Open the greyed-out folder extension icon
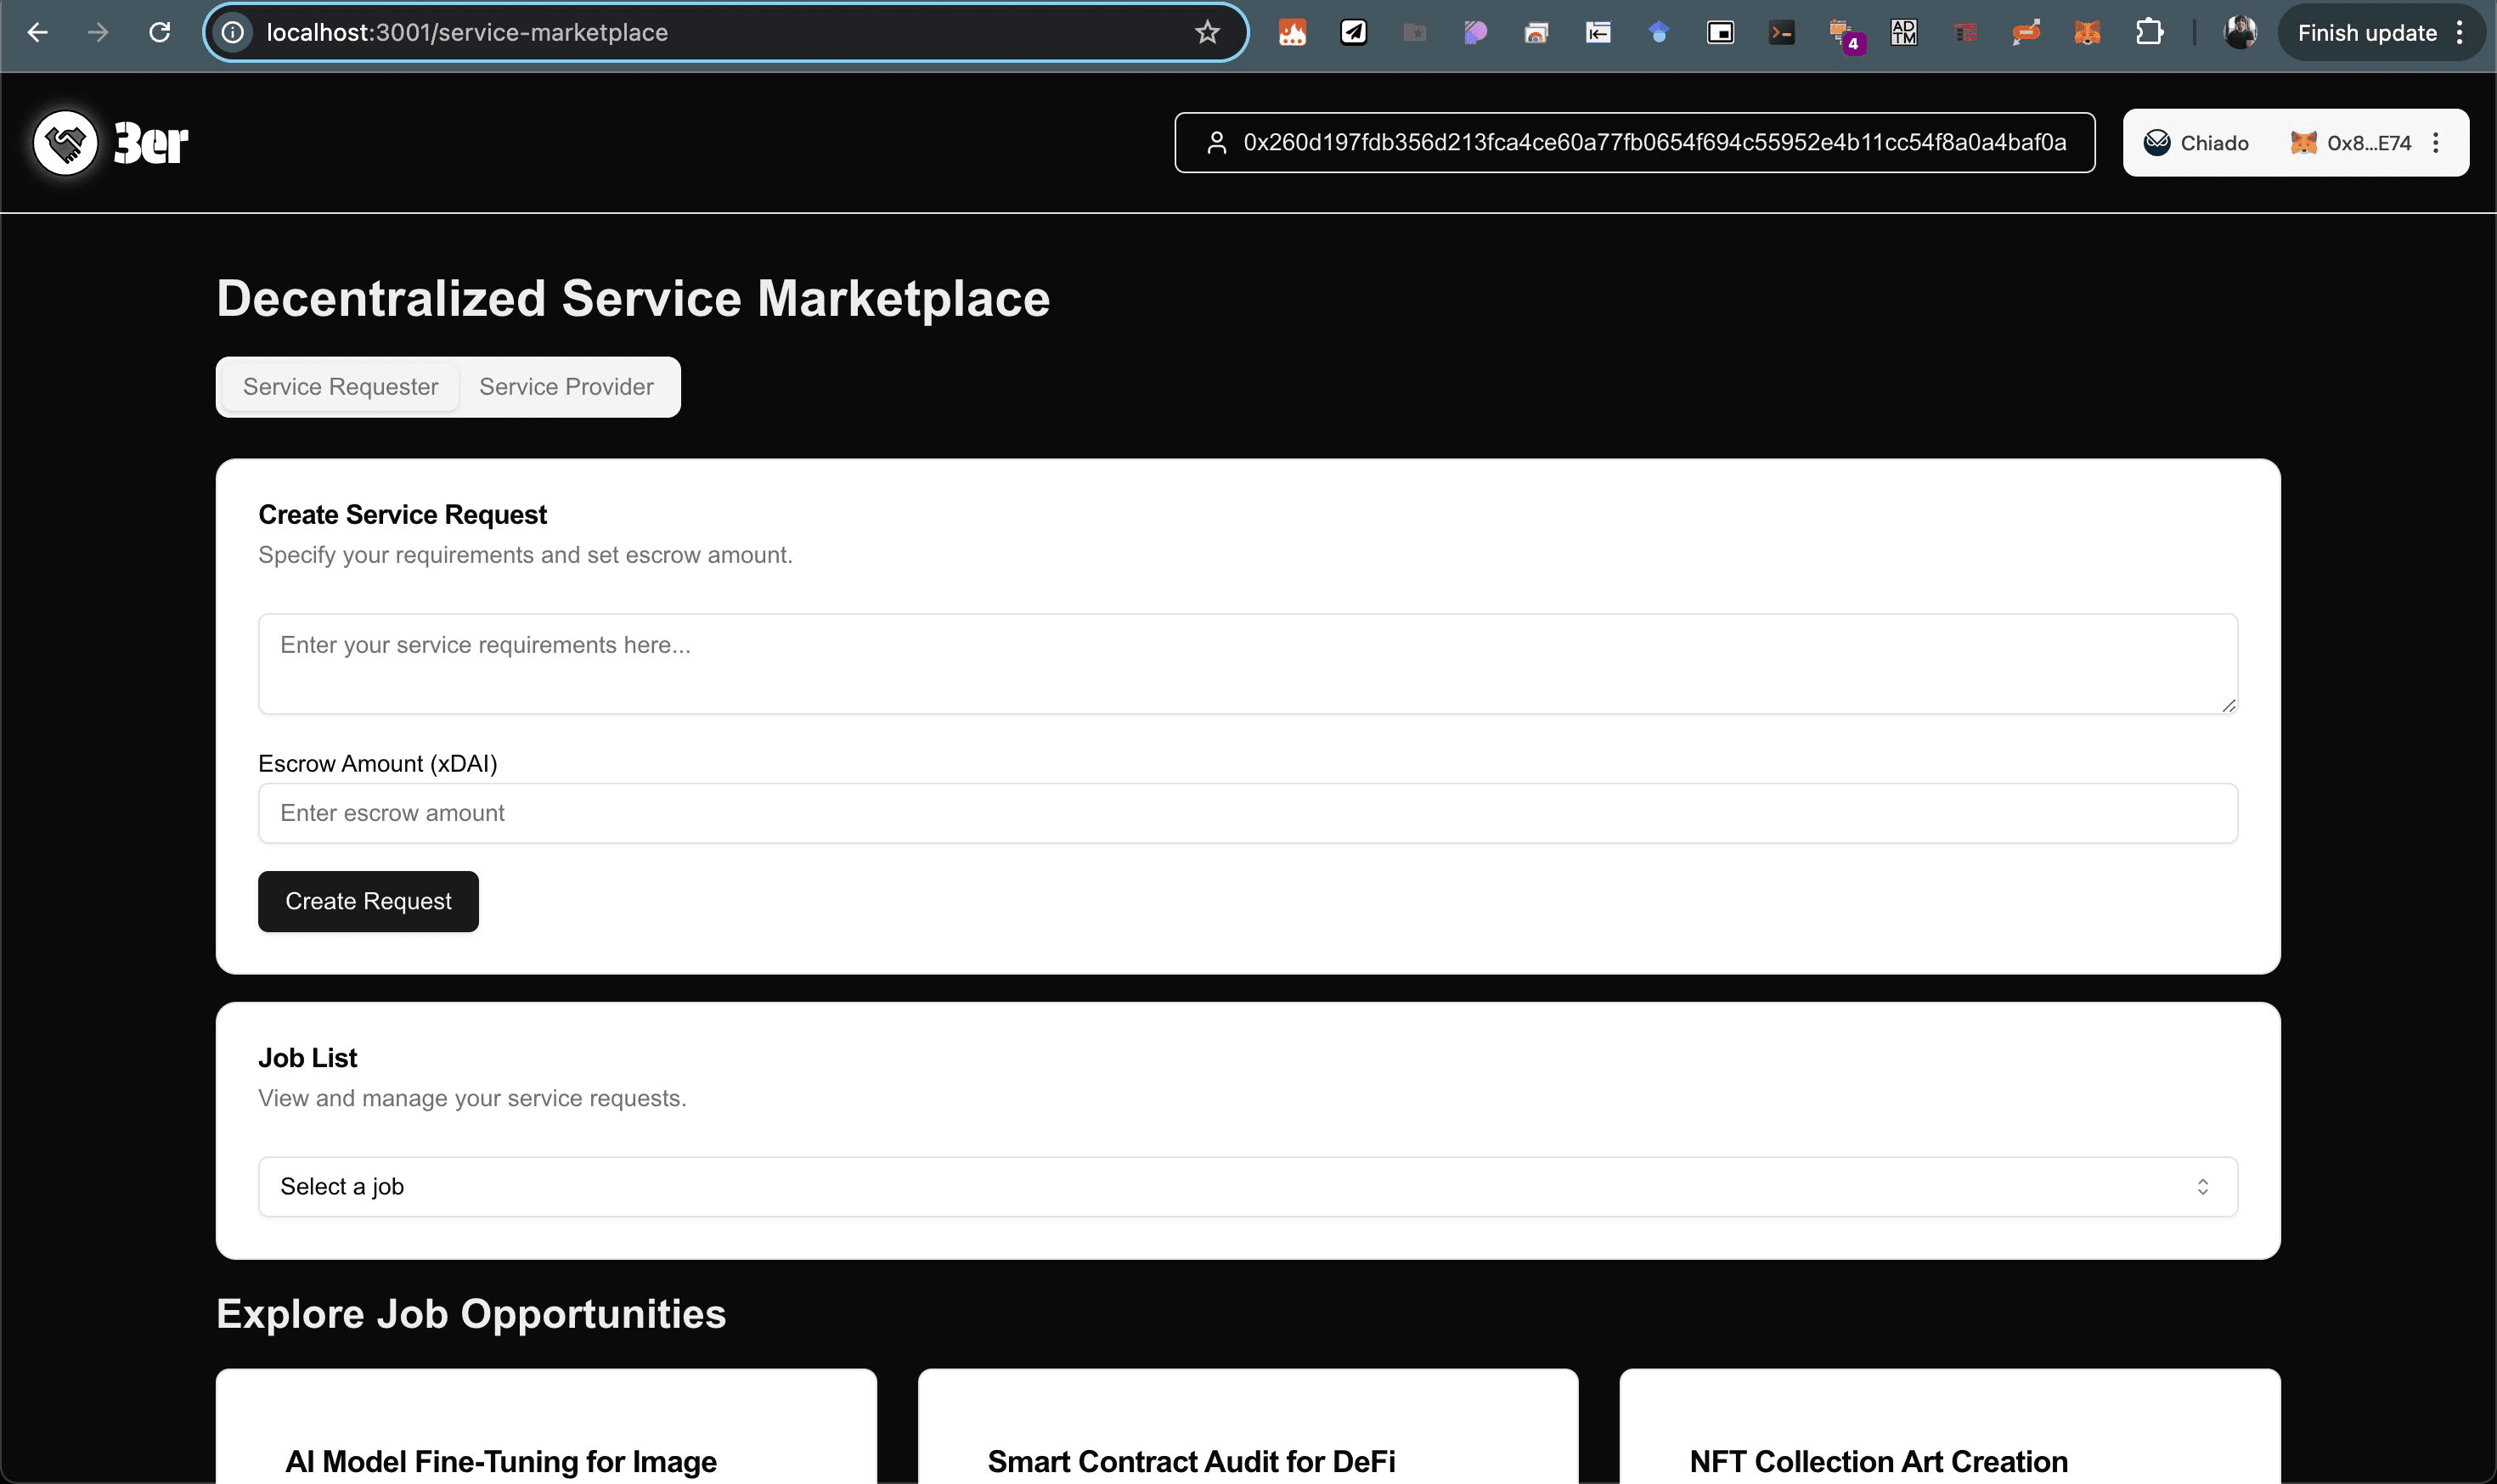Screen dimensions: 2497x1484 tap(1415, 32)
